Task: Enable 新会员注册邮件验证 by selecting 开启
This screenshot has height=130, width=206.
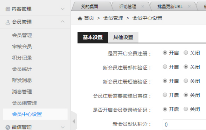Action: [165, 67]
